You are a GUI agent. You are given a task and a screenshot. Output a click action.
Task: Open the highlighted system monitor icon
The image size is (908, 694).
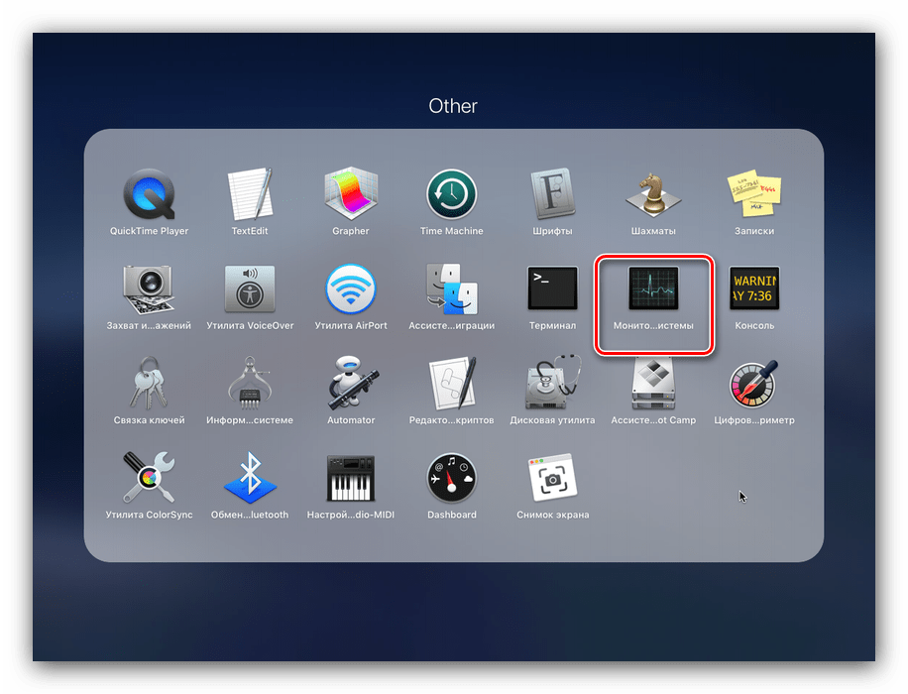coord(653,290)
